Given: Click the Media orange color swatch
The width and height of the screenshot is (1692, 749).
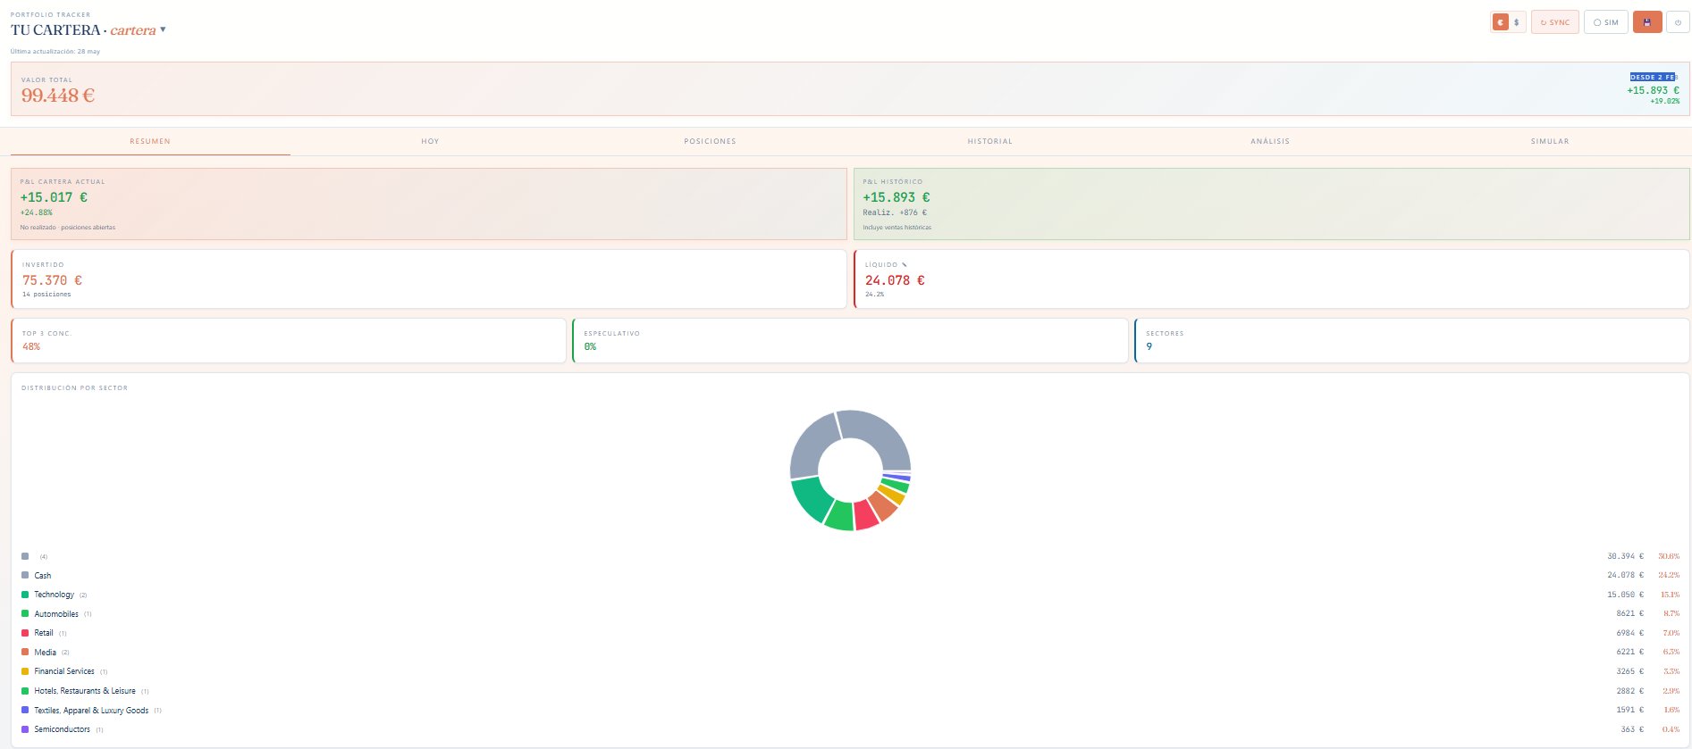Looking at the screenshot, I should 25,652.
